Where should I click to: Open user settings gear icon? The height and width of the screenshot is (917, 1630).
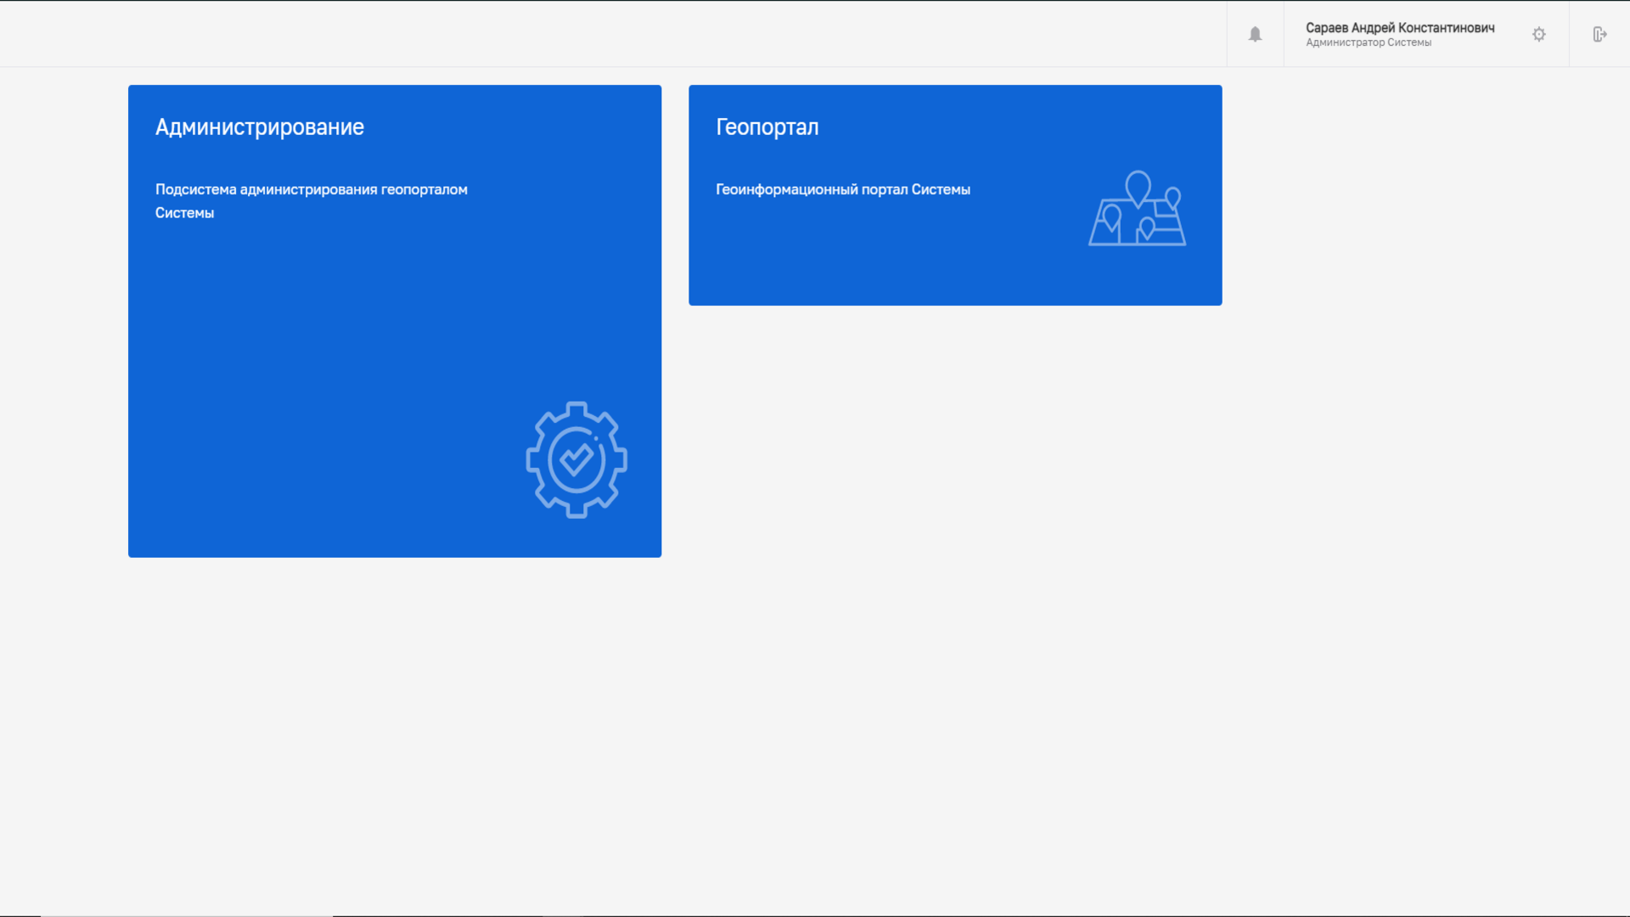(1539, 34)
